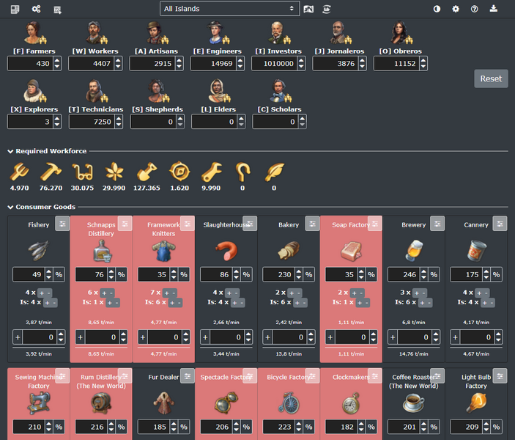This screenshot has width=515, height=440.
Task: Click the download icon in top bar
Action: pyautogui.click(x=493, y=9)
